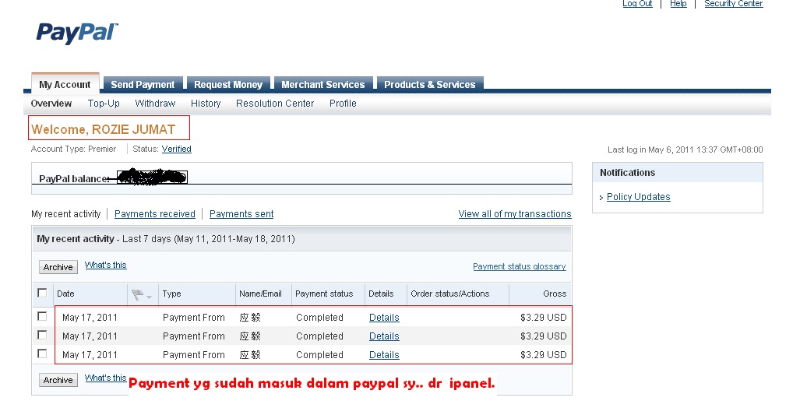
Task: Open the Request Money tab
Action: click(228, 84)
